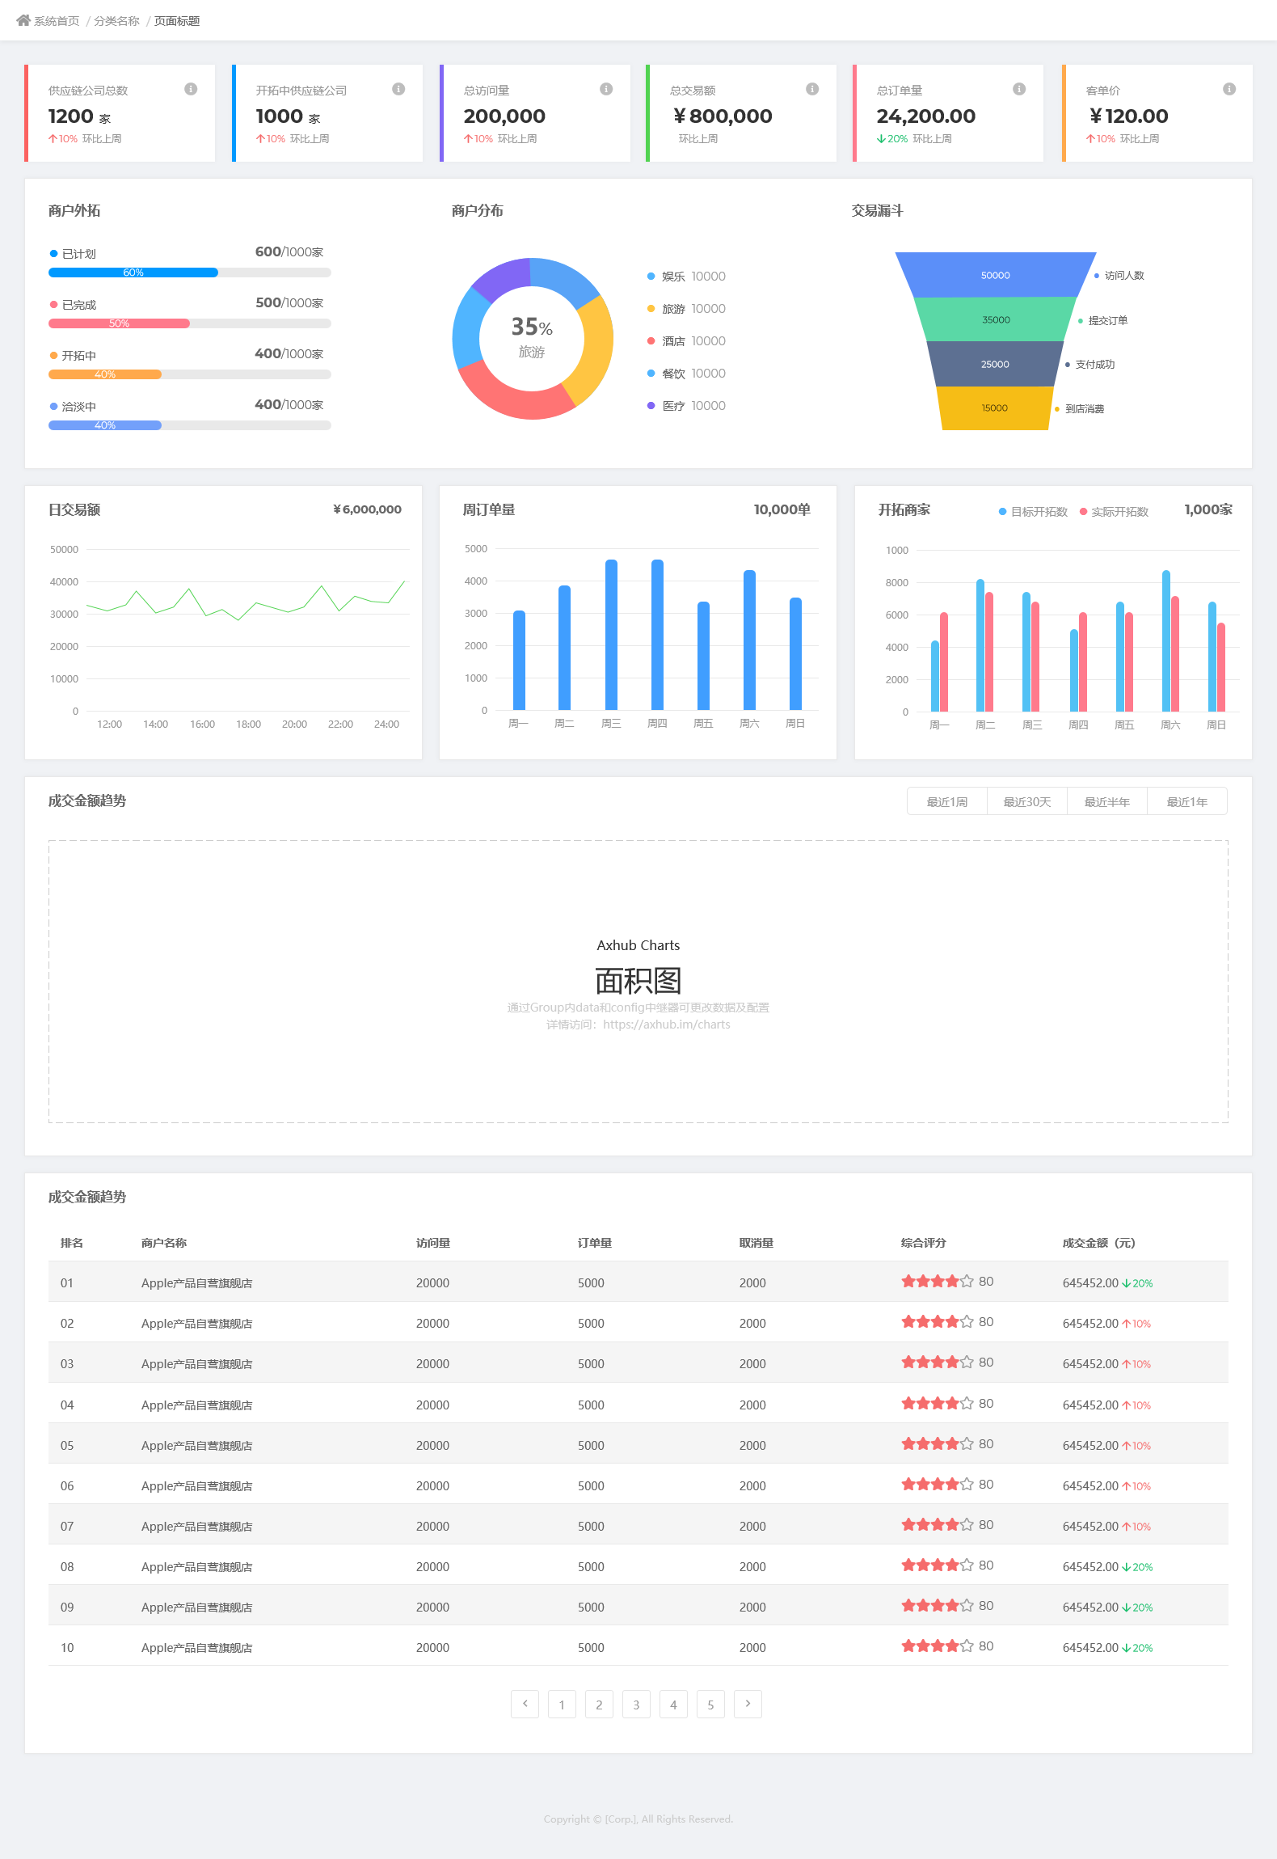Click down-arrow 20% on 总订单量 card

point(892,139)
